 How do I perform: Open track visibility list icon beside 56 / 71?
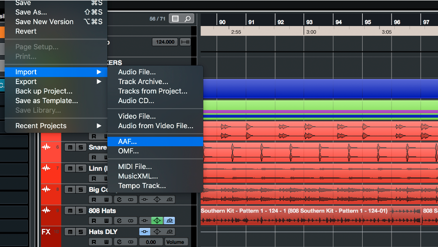coord(175,19)
